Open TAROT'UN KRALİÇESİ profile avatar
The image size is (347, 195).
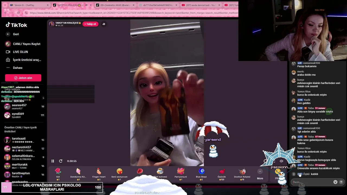pyautogui.click(x=52, y=24)
